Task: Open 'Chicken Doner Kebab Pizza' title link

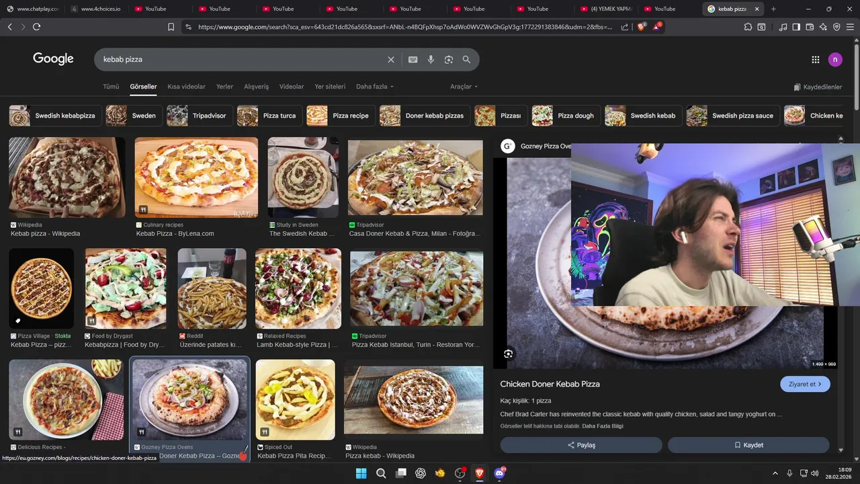Action: coord(550,384)
